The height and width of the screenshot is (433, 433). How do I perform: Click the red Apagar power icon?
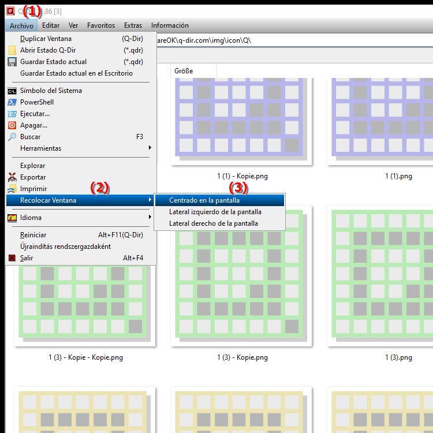(12, 125)
